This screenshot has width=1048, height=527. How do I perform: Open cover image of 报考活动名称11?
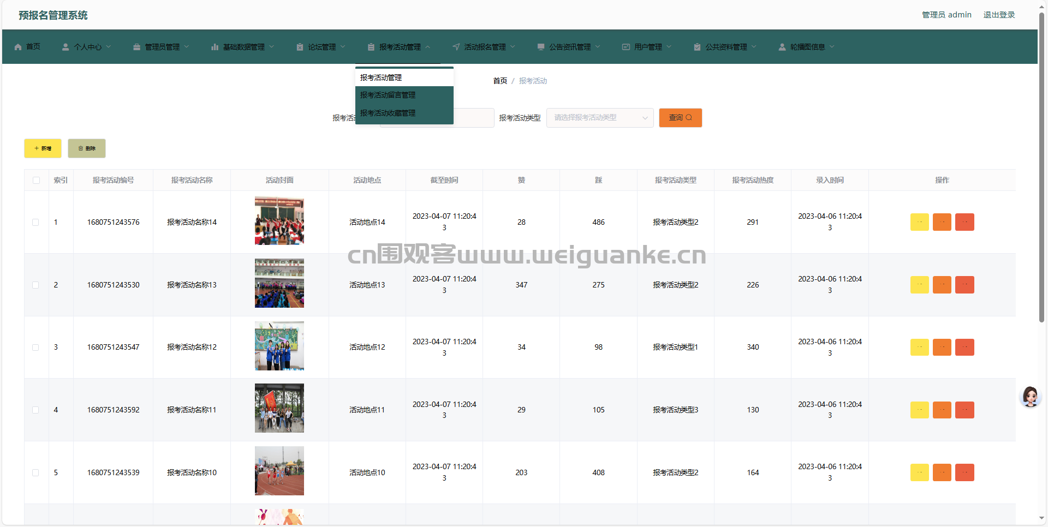click(x=279, y=408)
